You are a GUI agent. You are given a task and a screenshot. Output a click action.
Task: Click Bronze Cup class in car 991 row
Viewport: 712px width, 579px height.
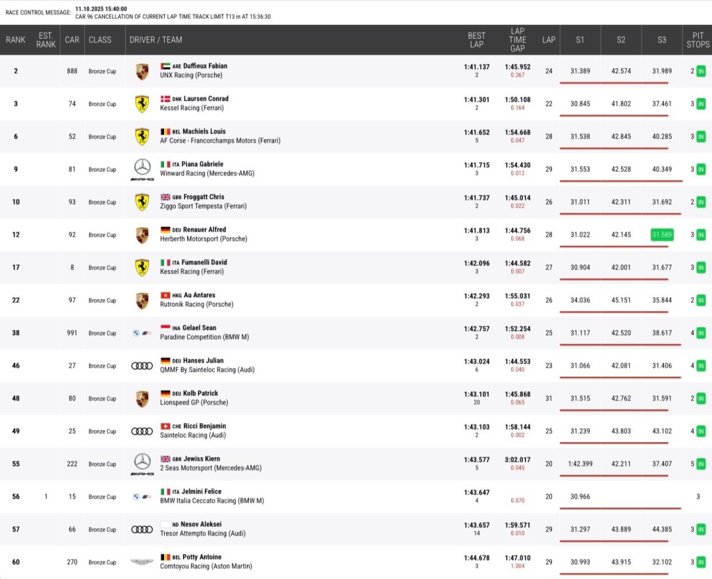click(x=102, y=333)
